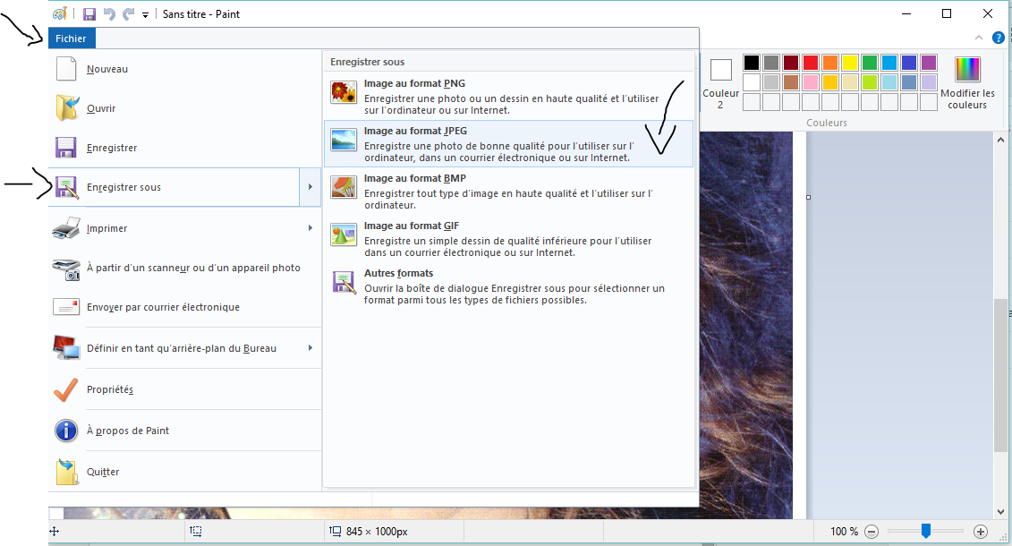The width and height of the screenshot is (1012, 546).
Task: Click the zoom slider handle
Action: [925, 531]
